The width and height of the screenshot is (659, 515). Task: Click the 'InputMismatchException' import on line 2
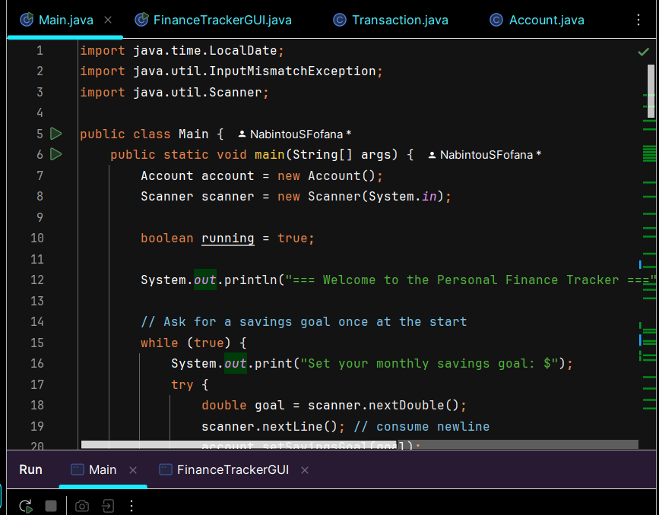pyautogui.click(x=293, y=71)
